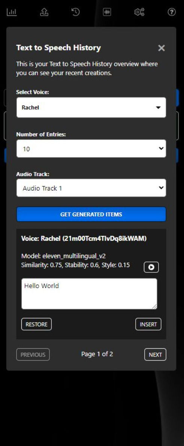Click the RESTORE button
Viewport: 184px width, 446px height.
pos(36,324)
